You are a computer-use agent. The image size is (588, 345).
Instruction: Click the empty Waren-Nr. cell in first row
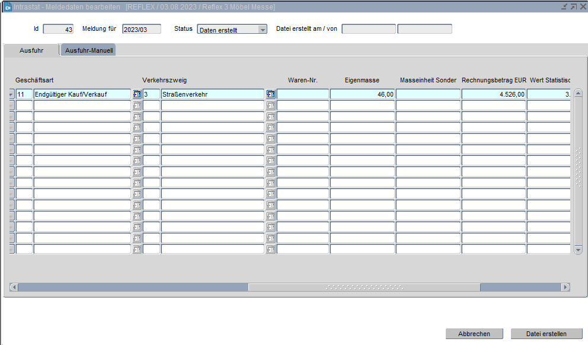302,94
